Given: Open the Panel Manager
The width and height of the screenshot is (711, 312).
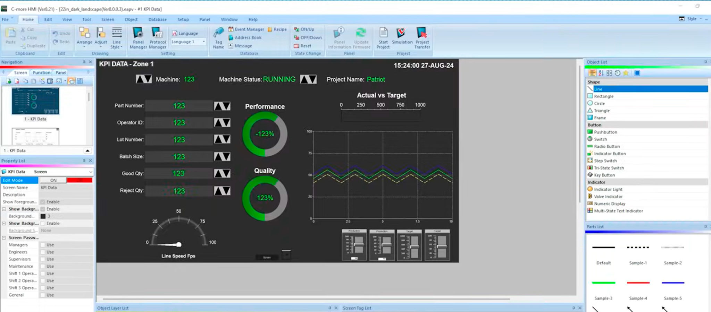Looking at the screenshot, I should click(138, 38).
